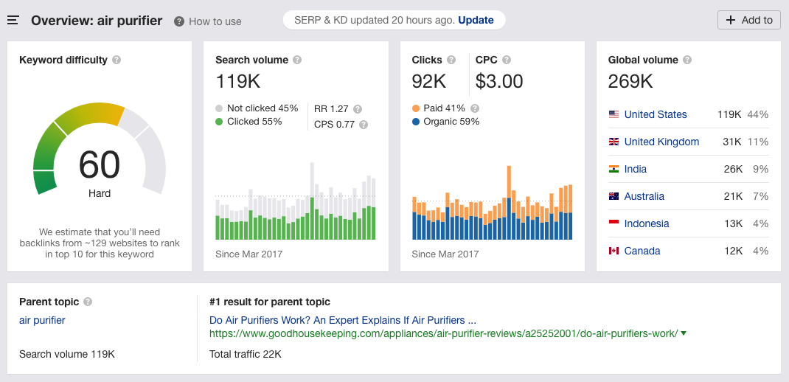
Task: Click the Parent topic help icon
Action: [x=88, y=302]
